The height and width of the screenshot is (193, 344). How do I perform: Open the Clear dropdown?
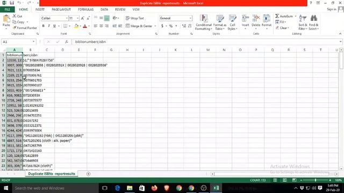coord(282,28)
